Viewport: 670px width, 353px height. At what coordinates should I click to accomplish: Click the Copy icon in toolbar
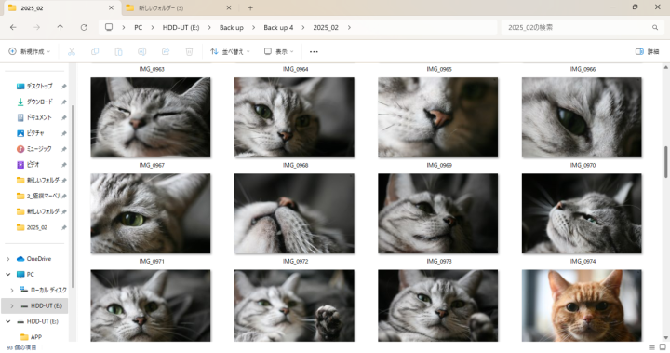click(x=95, y=52)
